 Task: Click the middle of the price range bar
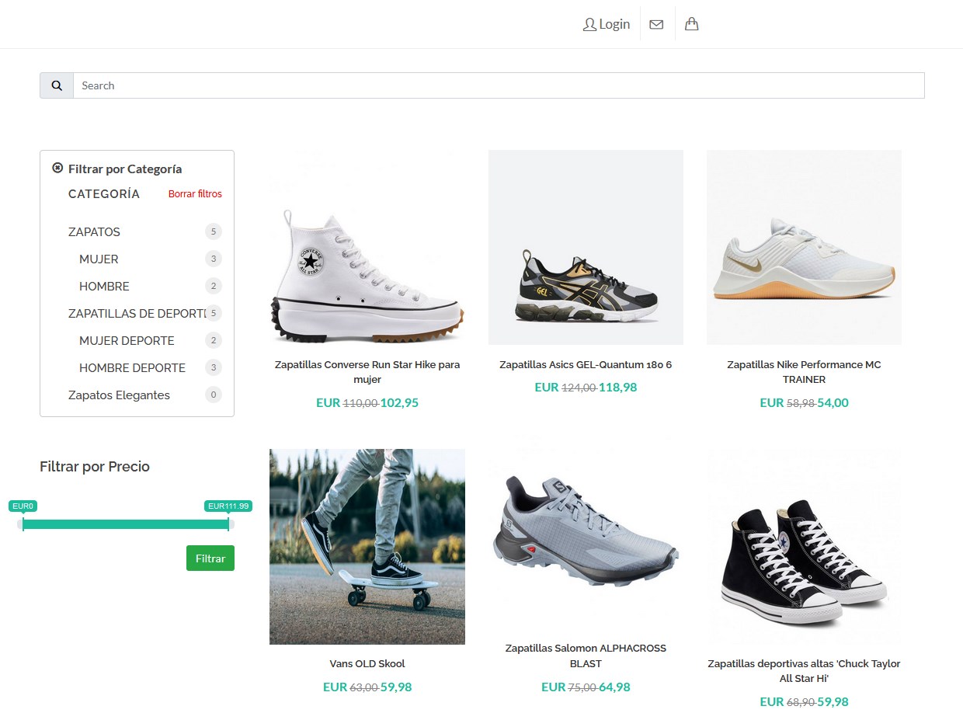click(x=126, y=524)
